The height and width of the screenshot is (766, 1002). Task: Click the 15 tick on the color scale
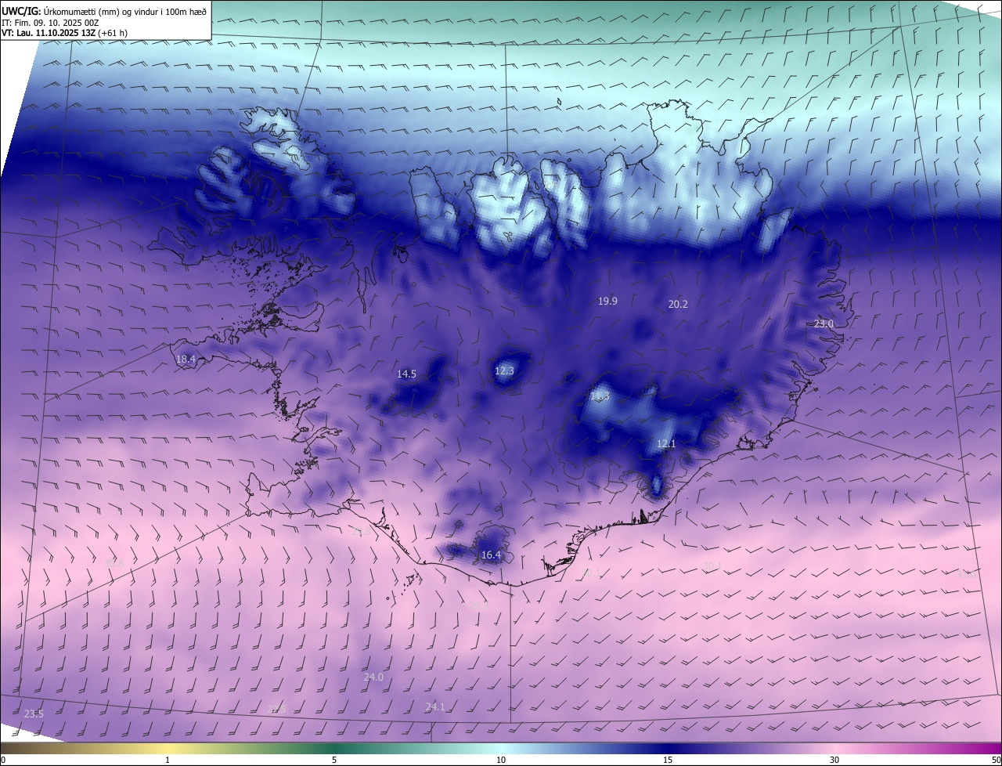pos(668,760)
